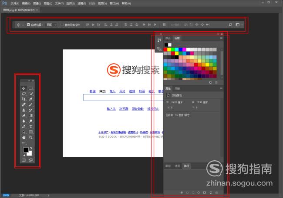Open the workspace switcher dropdown

(x=239, y=25)
